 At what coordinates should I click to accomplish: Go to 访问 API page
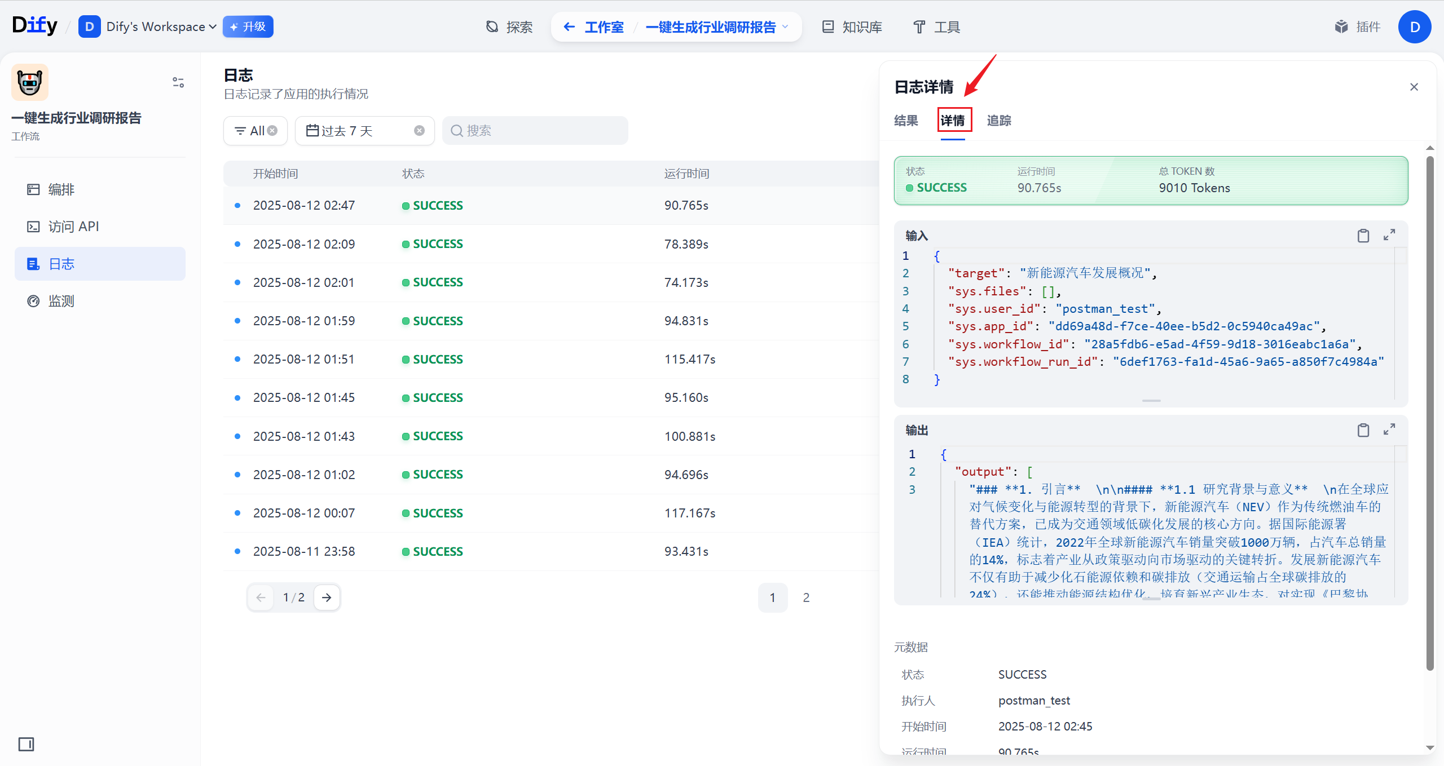click(100, 227)
